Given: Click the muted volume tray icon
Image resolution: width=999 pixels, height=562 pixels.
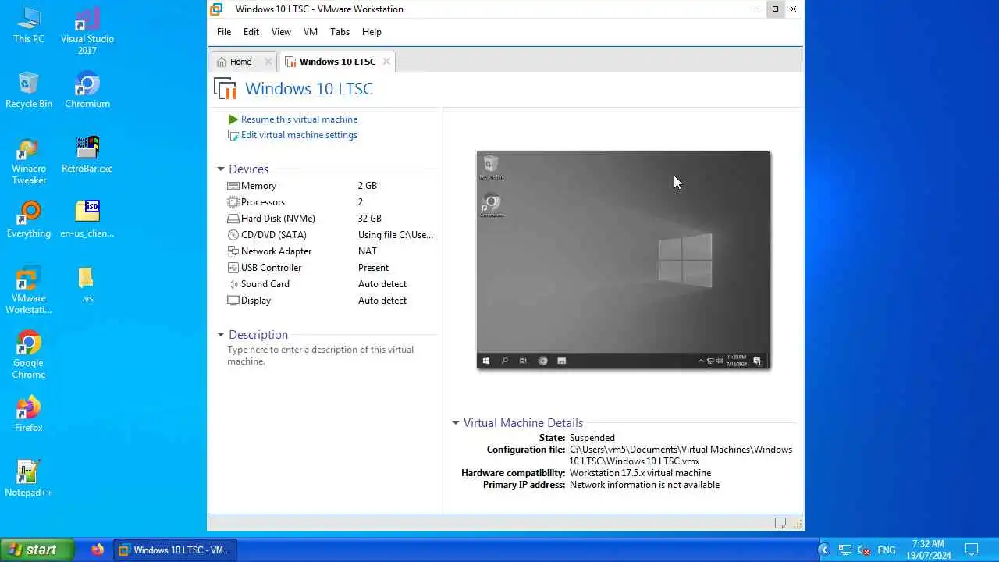Looking at the screenshot, I should [864, 550].
